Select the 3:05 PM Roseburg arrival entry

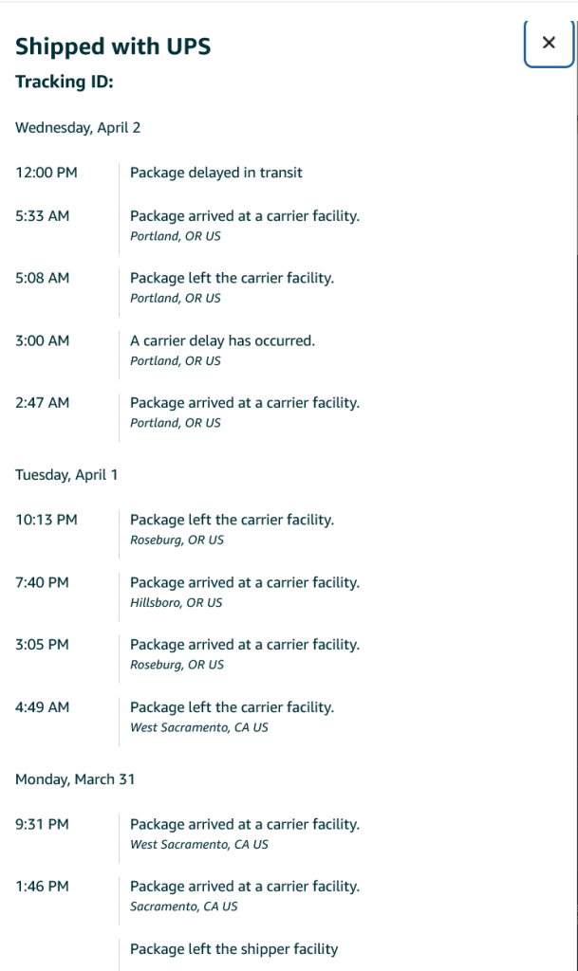[244, 645]
